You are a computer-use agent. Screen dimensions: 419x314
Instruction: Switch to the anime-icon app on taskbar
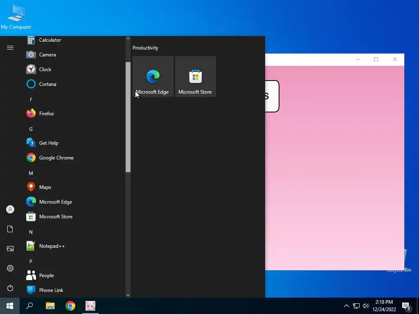[x=90, y=306]
